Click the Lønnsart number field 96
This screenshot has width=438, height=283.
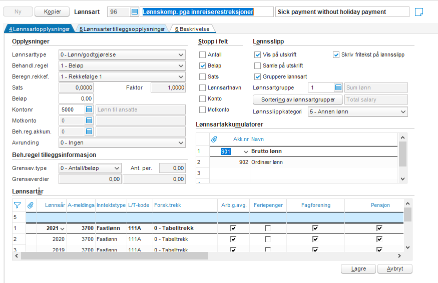click(119, 11)
